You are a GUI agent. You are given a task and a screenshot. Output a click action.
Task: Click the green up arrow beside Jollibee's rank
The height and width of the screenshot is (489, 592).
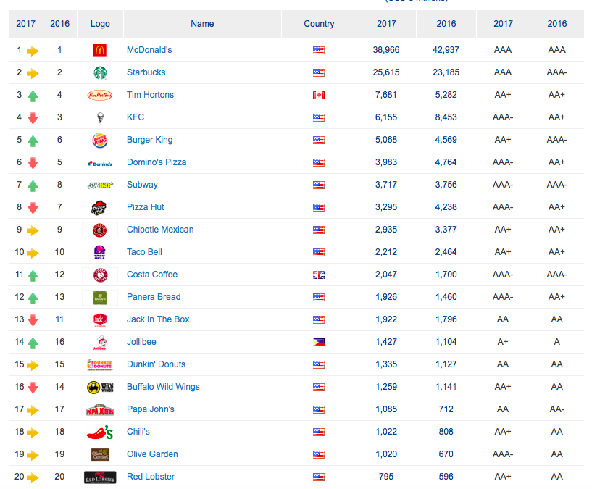[33, 342]
